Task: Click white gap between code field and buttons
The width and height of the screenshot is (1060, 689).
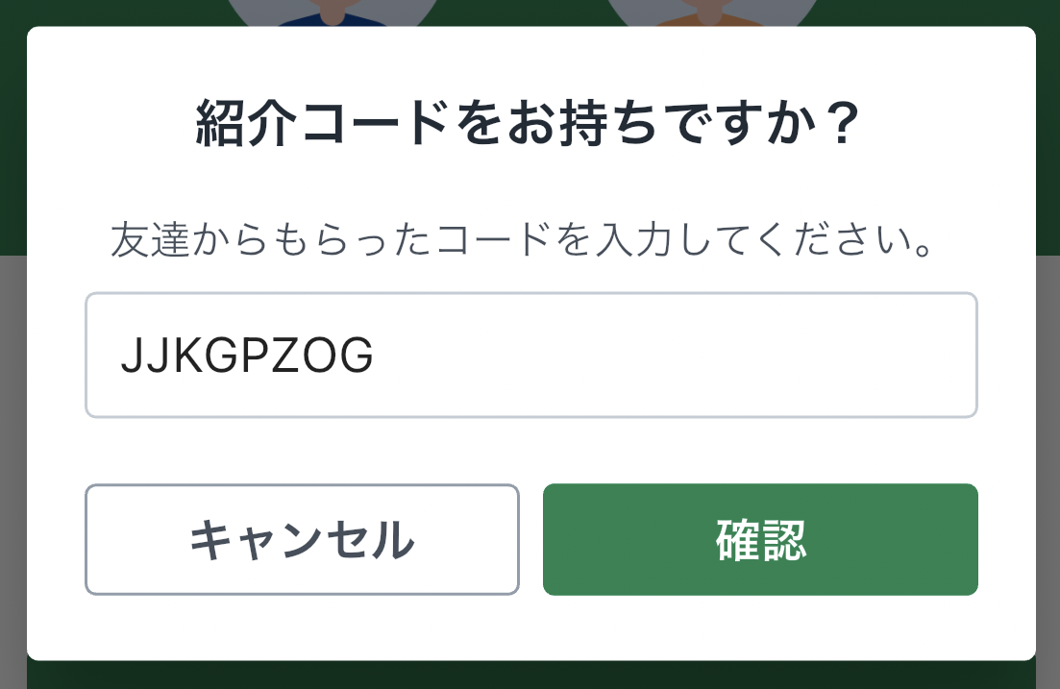Action: click(x=531, y=451)
